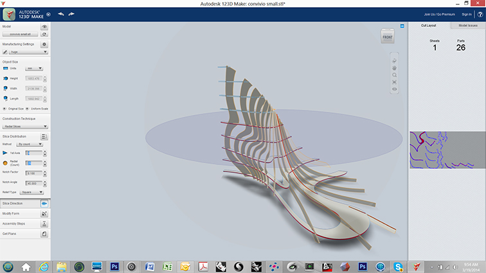486x273 pixels.
Task: Open Excel from the taskbar
Action: pyautogui.click(x=167, y=267)
